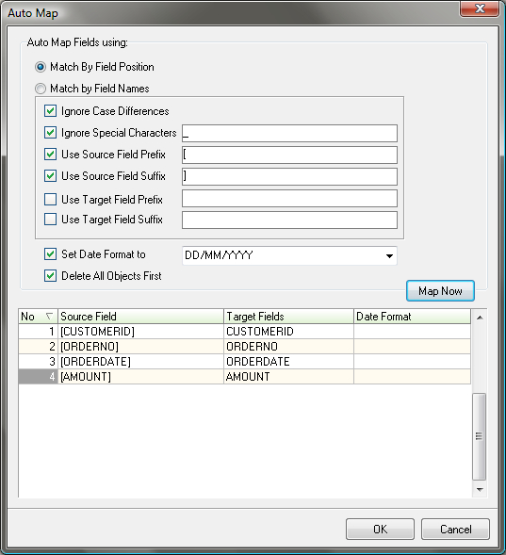Check Use Target Field Suffix
This screenshot has width=506, height=555.
pyautogui.click(x=50, y=220)
